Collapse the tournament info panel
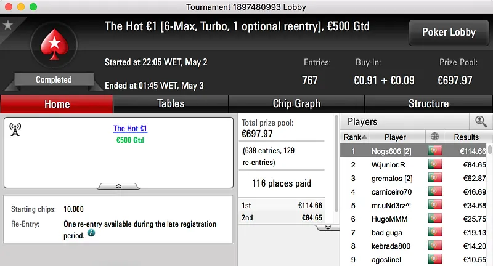 pos(119,185)
